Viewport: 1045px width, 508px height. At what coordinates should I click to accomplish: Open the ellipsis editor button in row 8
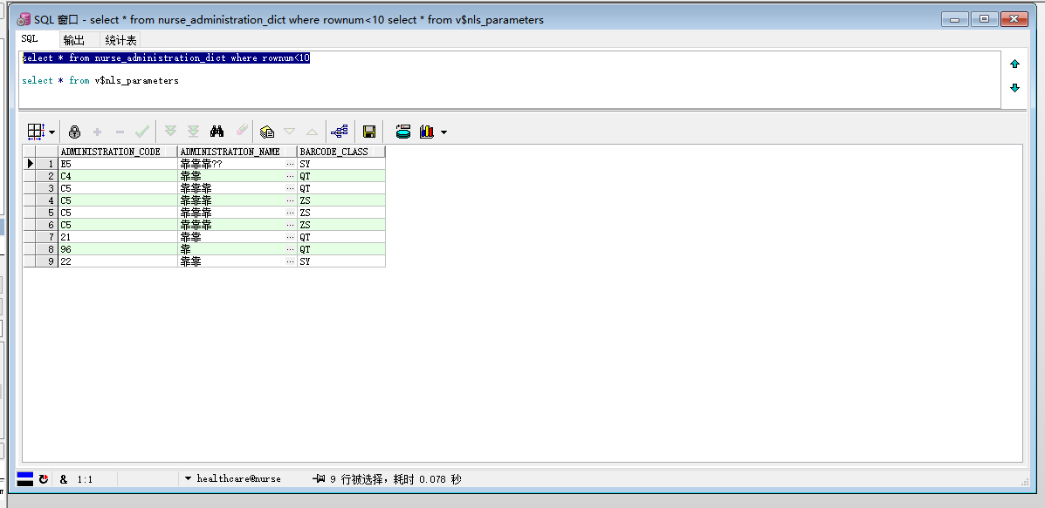(290, 249)
